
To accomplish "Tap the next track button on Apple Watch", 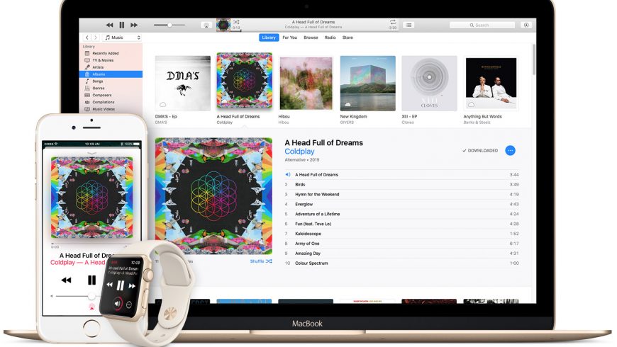I will tap(132, 286).
